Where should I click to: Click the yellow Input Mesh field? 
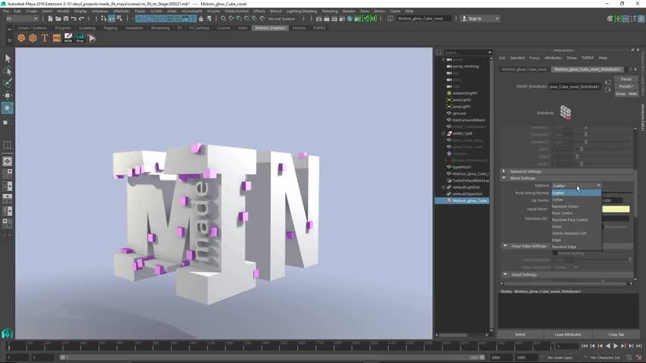[x=616, y=209]
